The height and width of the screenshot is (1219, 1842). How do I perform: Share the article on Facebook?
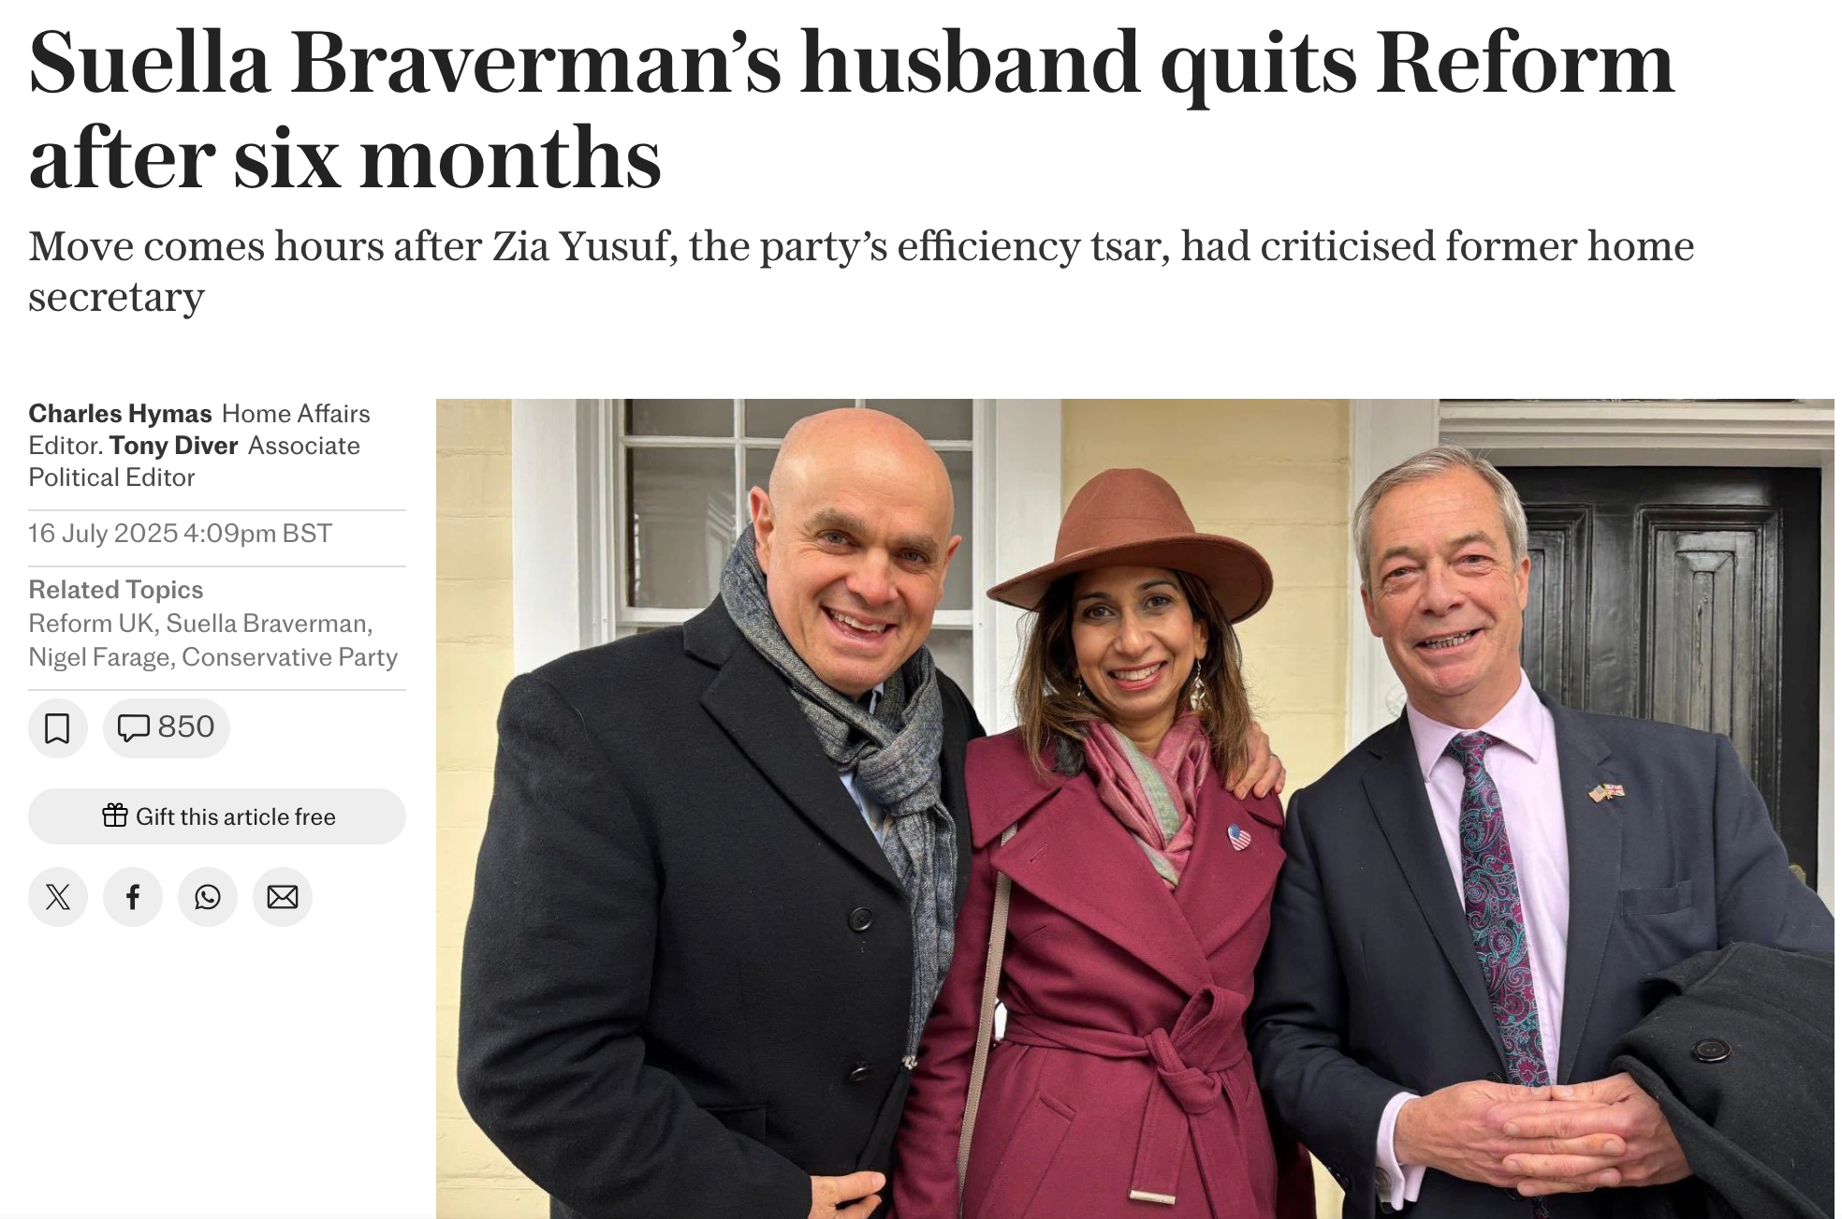coord(133,897)
